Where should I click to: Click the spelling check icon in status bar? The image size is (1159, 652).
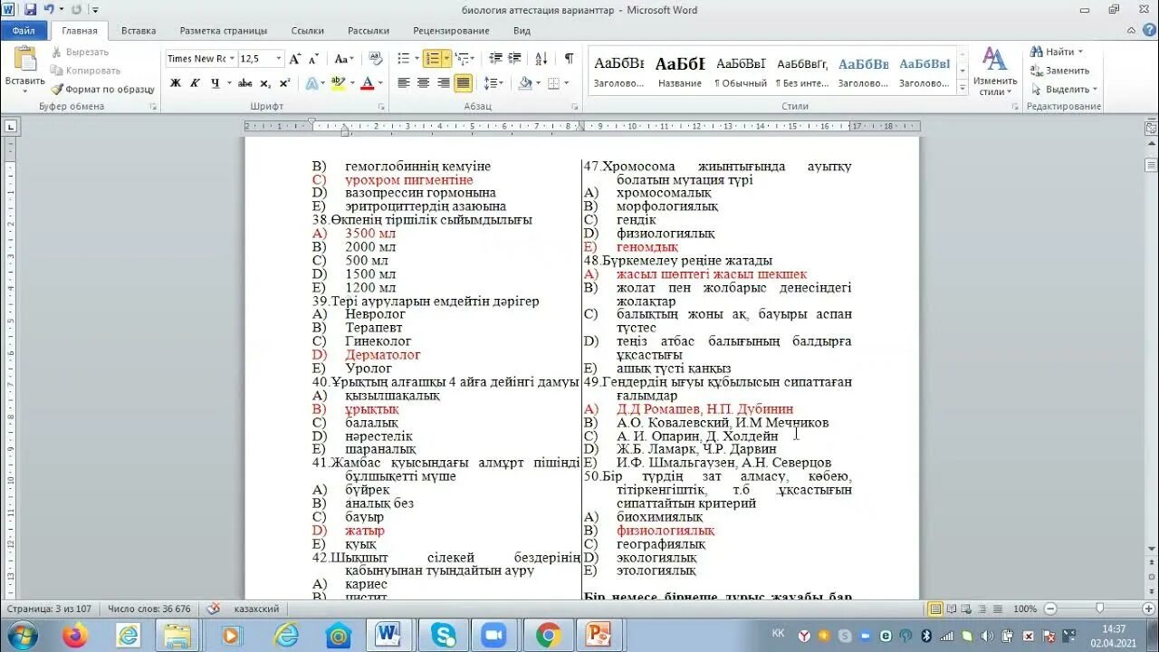tap(214, 609)
